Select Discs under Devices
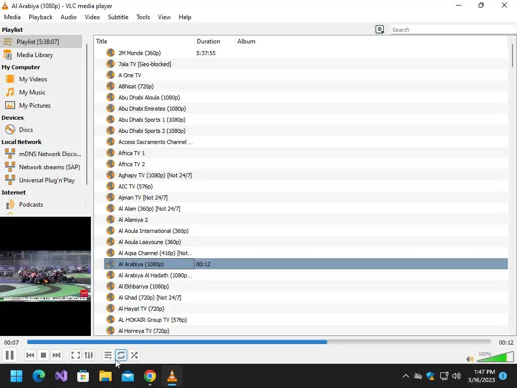This screenshot has width=517, height=388. 41,130
